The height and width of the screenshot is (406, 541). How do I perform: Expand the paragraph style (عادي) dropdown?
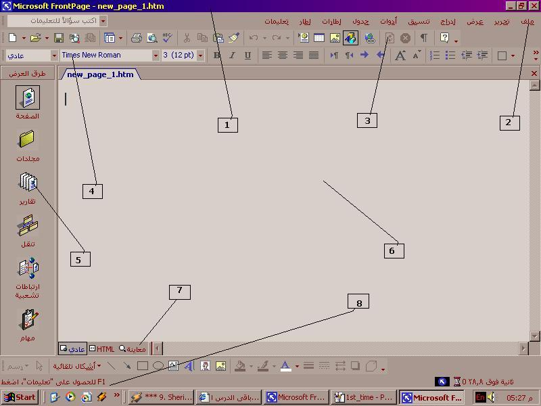pyautogui.click(x=54, y=55)
